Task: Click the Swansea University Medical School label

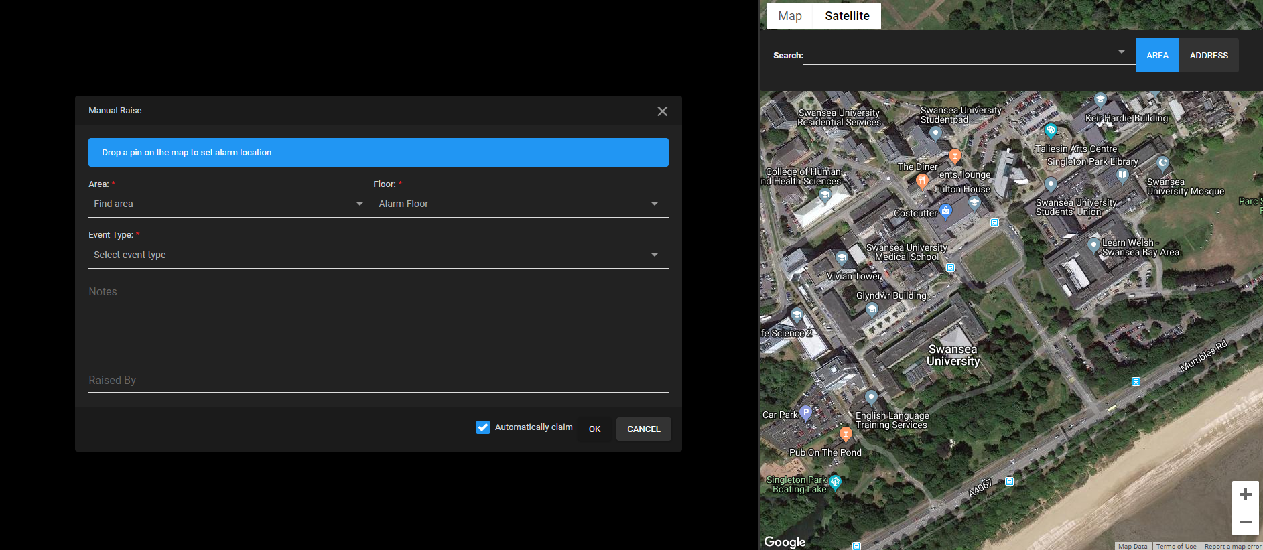Action: (x=907, y=252)
